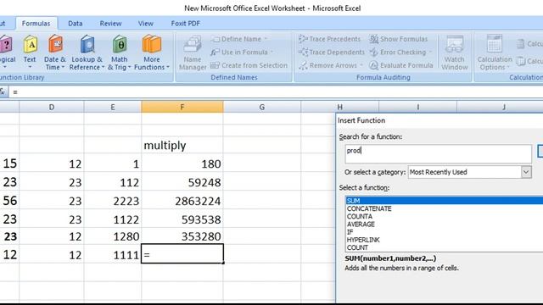Viewport: 543px width, 305px height.
Task: Switch to the Foxit PDF tab
Action: [185, 24]
